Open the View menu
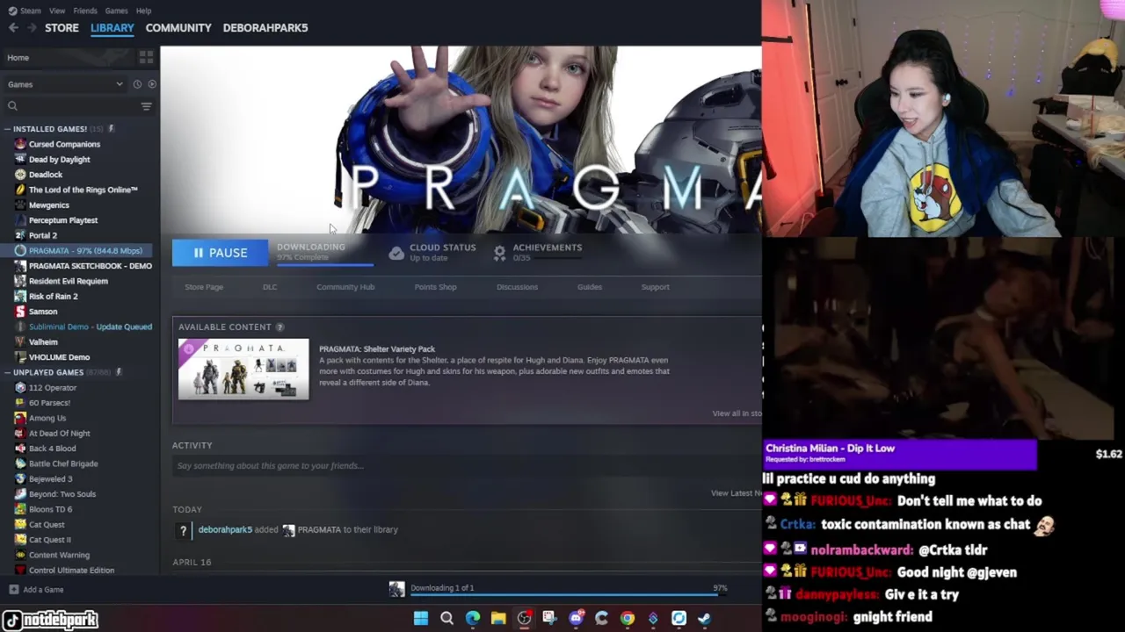This screenshot has width=1125, height=632. 57,11
